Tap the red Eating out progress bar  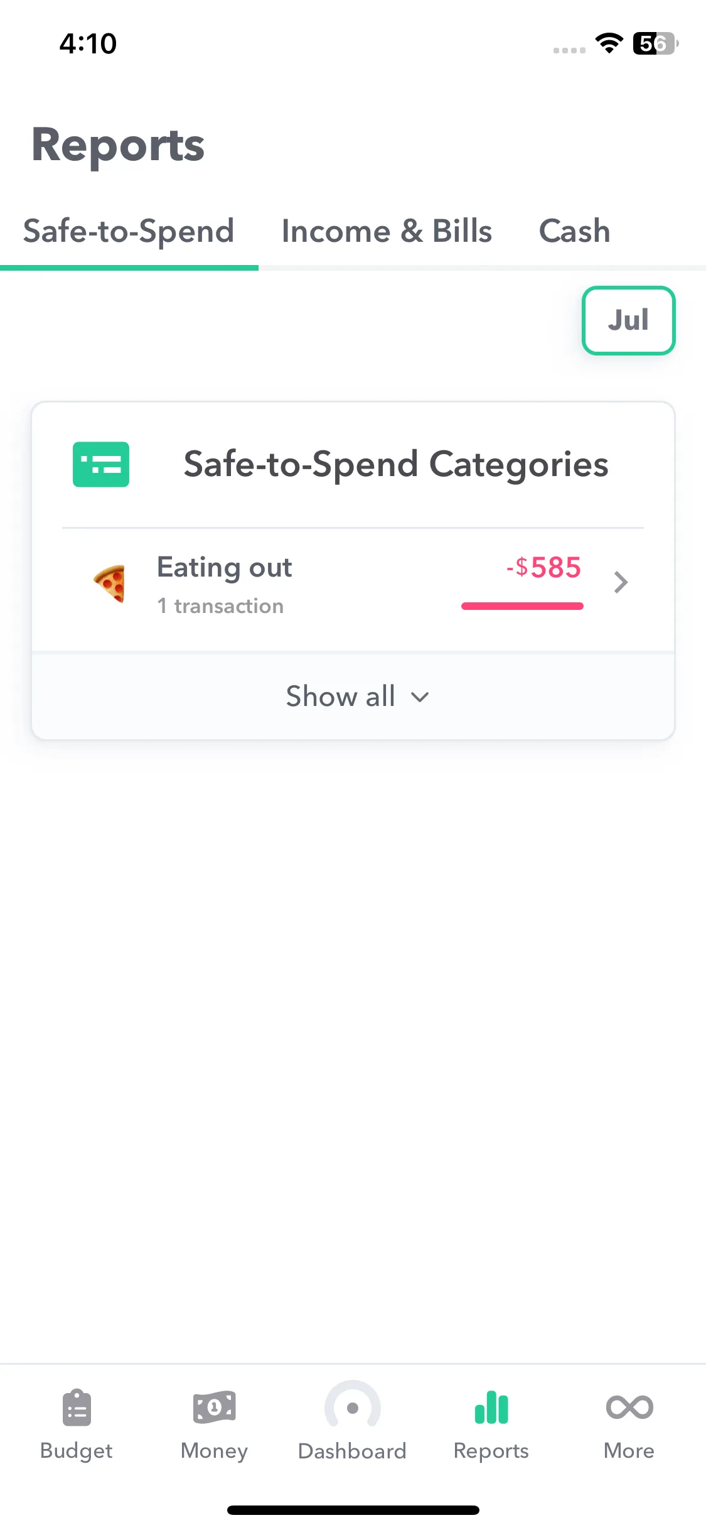[522, 606]
